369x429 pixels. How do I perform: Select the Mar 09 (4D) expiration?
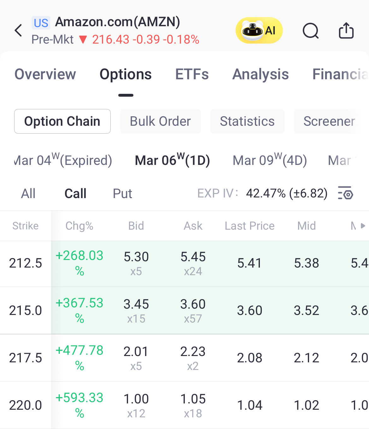coord(270,160)
